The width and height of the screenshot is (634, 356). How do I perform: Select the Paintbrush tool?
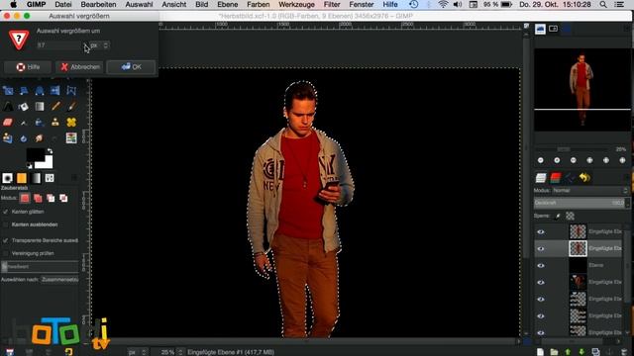[71, 106]
